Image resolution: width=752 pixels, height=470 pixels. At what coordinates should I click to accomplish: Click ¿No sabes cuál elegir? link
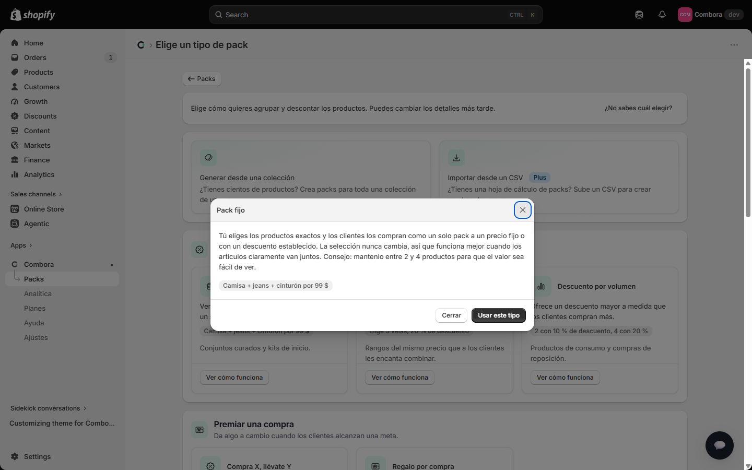638,108
